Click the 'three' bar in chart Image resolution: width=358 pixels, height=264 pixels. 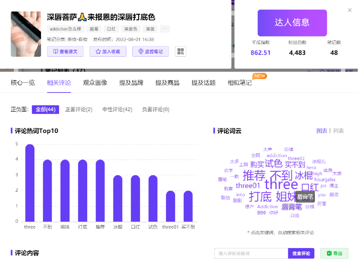click(x=30, y=183)
